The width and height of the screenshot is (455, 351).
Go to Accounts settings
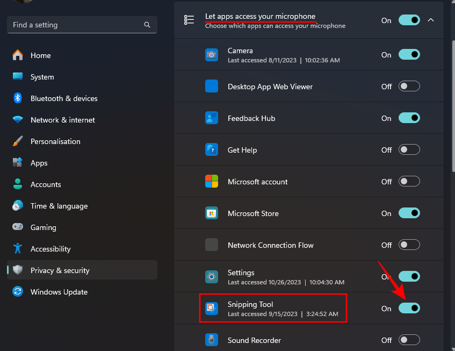pyautogui.click(x=82, y=184)
